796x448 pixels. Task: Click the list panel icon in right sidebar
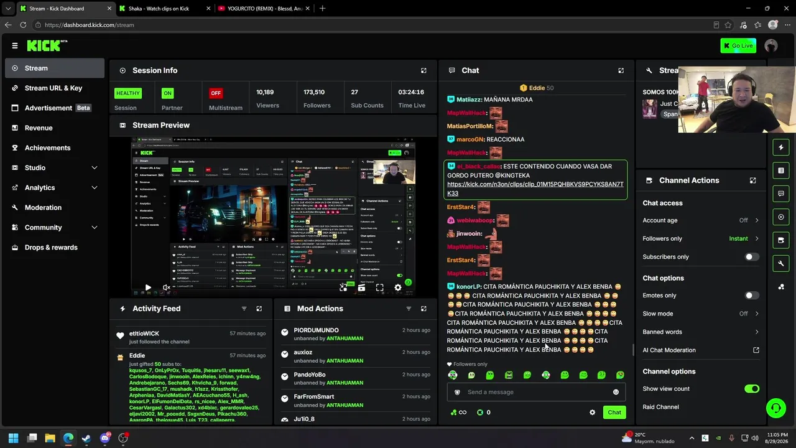tap(781, 170)
